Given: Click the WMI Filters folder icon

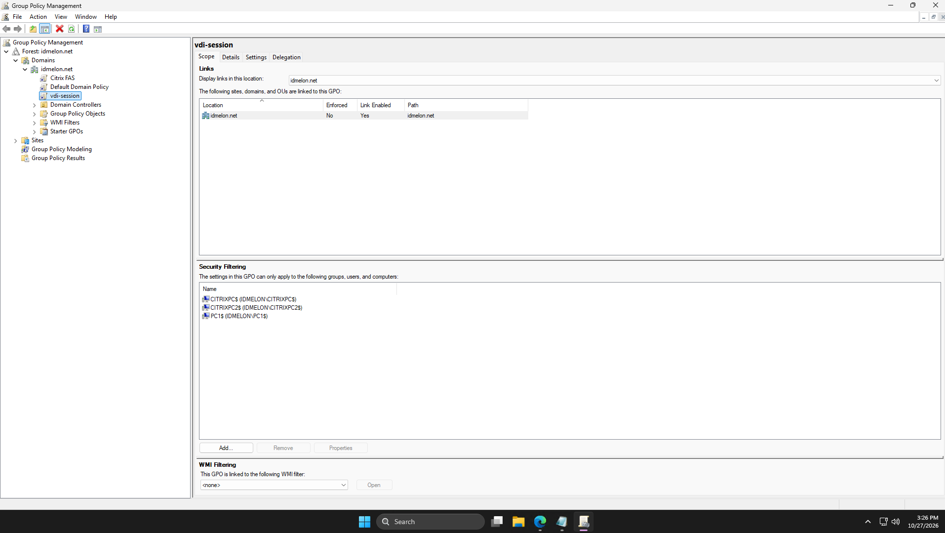Looking at the screenshot, I should tap(44, 123).
